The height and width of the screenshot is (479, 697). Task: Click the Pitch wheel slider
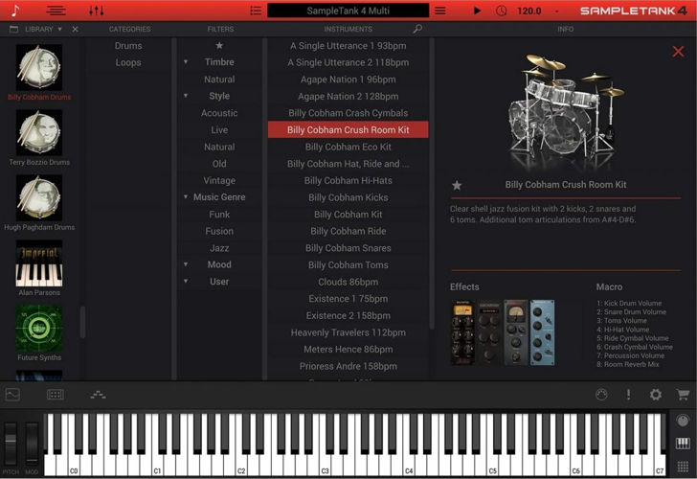[x=11, y=443]
